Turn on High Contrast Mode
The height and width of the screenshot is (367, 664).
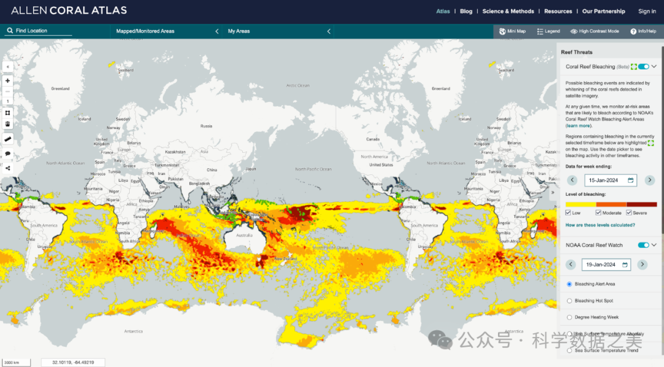point(594,31)
